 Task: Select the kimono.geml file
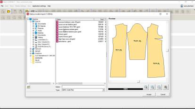[63, 34]
